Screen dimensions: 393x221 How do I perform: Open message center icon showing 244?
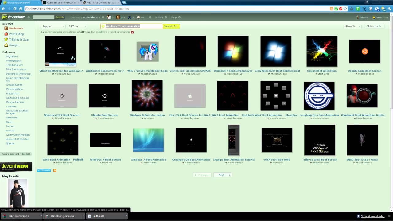(119, 17)
